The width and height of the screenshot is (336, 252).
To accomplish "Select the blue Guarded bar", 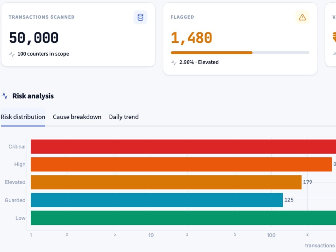I will click(x=157, y=200).
